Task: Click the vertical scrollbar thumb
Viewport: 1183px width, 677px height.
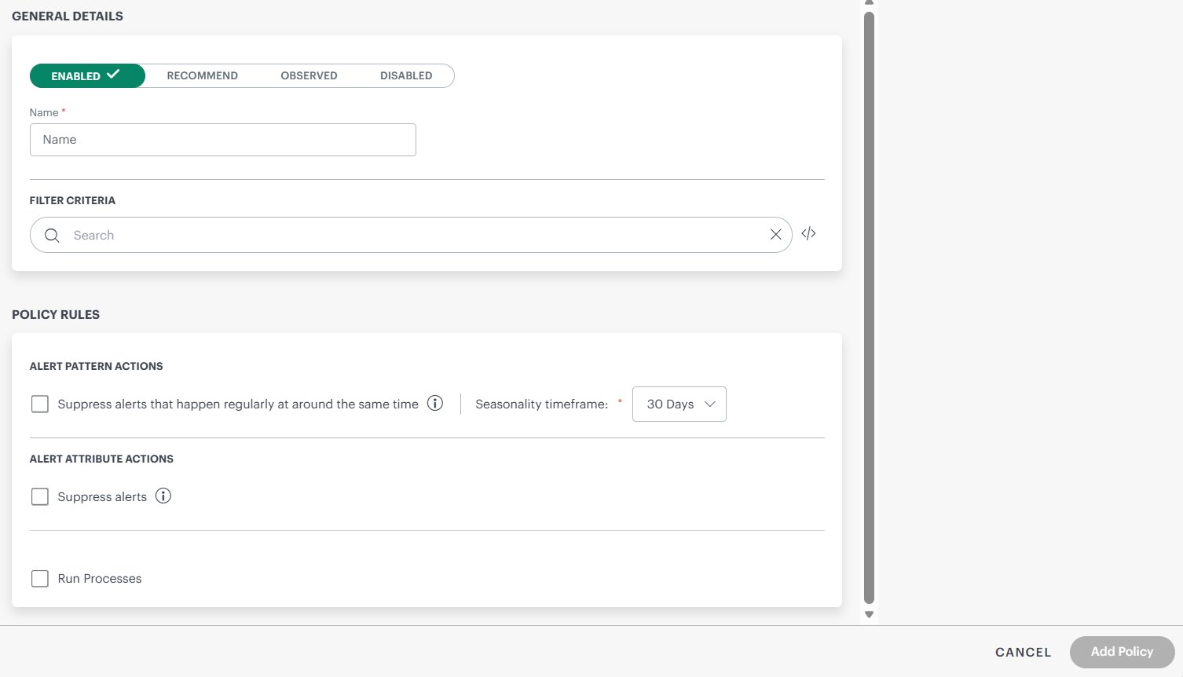Action: [x=869, y=306]
